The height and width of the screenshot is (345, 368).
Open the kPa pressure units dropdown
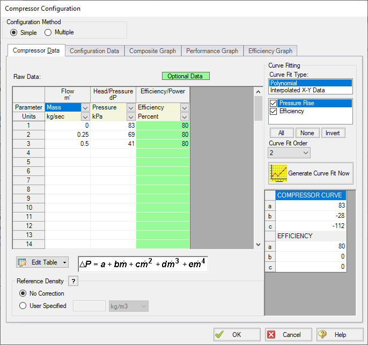click(130, 116)
